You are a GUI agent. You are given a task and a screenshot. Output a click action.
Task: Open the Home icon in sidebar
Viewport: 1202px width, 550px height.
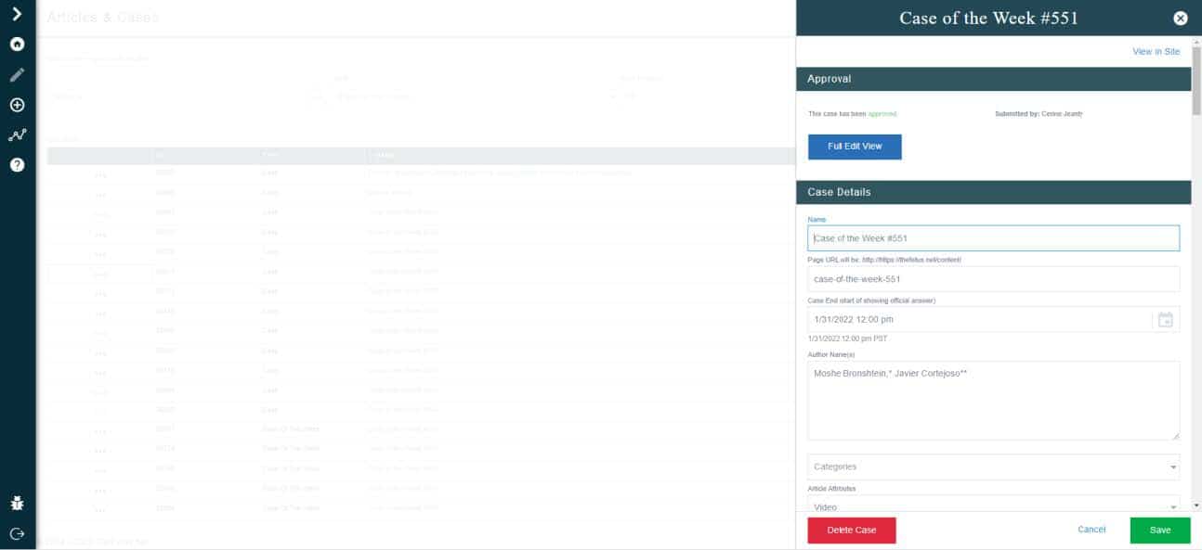point(17,45)
